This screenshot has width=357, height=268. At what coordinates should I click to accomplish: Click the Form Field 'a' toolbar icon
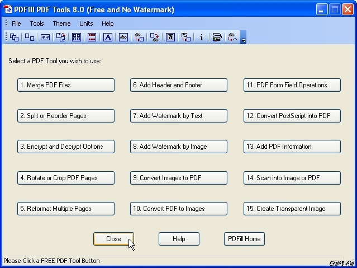tap(170, 37)
